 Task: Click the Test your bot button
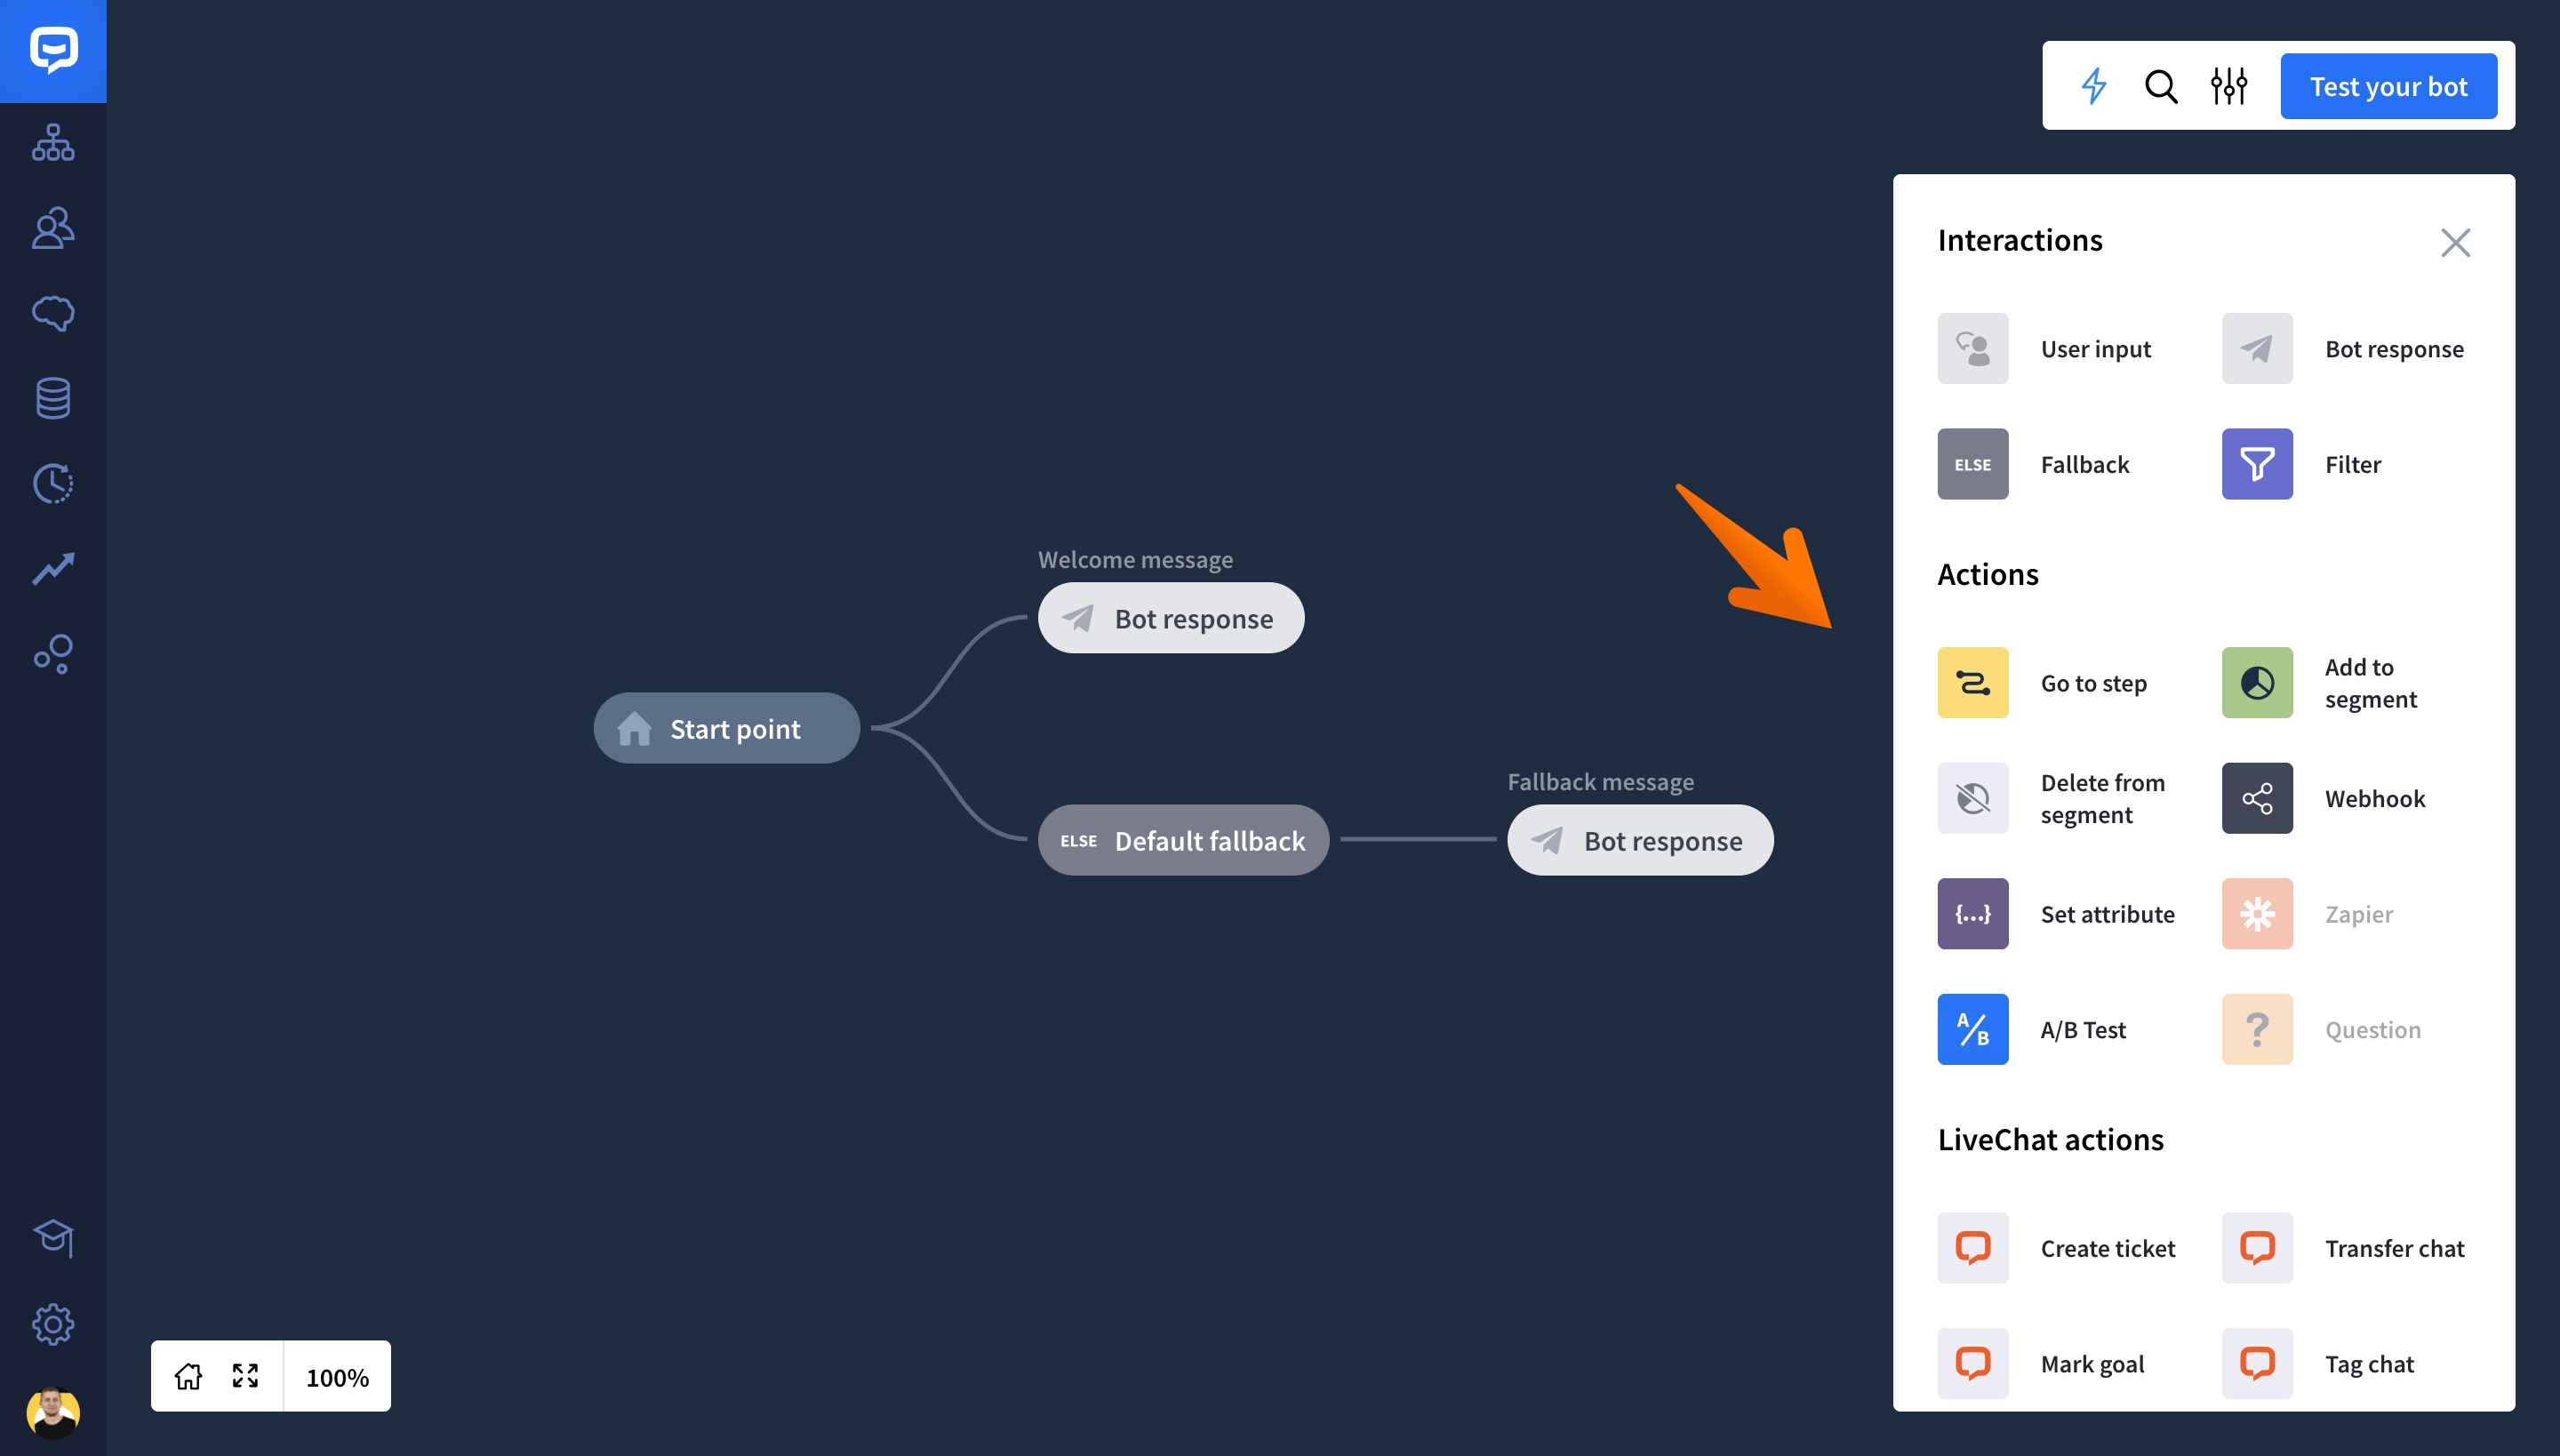2388,86
